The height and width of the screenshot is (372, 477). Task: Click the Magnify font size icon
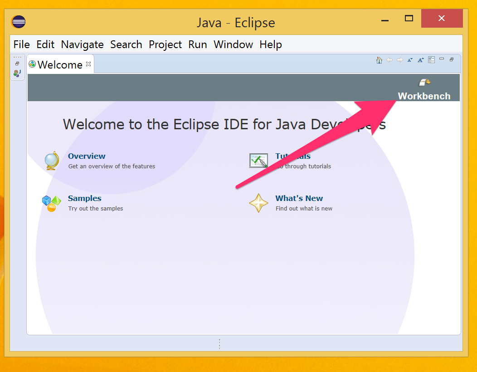(x=420, y=60)
